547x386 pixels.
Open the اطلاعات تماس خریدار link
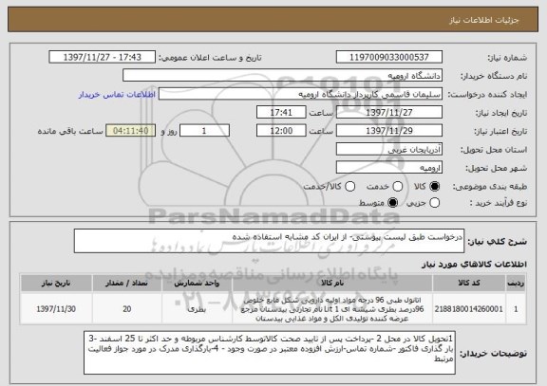[117, 95]
